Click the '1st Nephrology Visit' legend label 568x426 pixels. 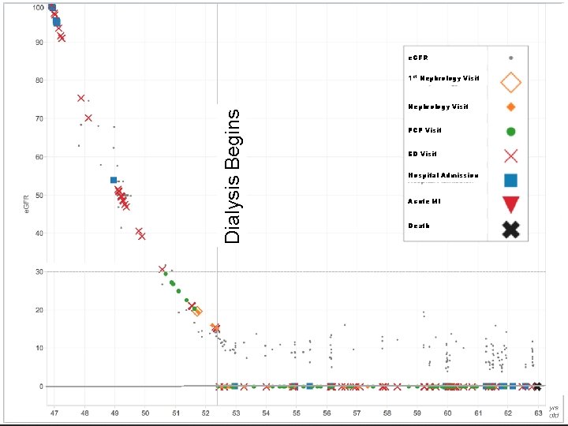(x=443, y=78)
